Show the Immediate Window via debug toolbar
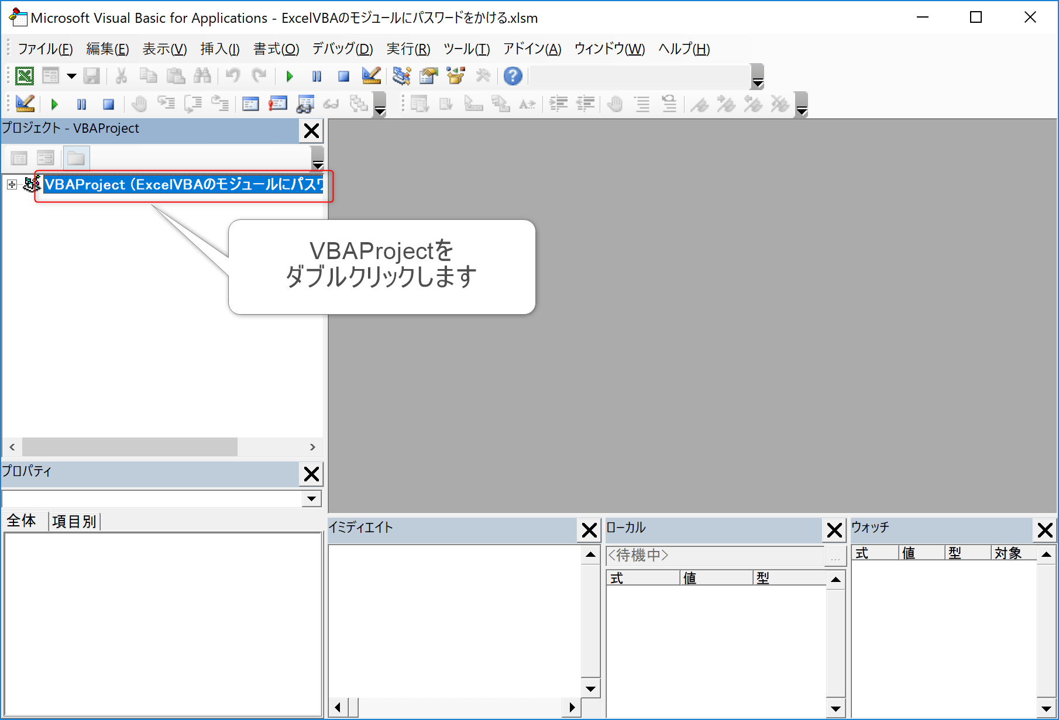This screenshot has height=720, width=1059. 277,104
